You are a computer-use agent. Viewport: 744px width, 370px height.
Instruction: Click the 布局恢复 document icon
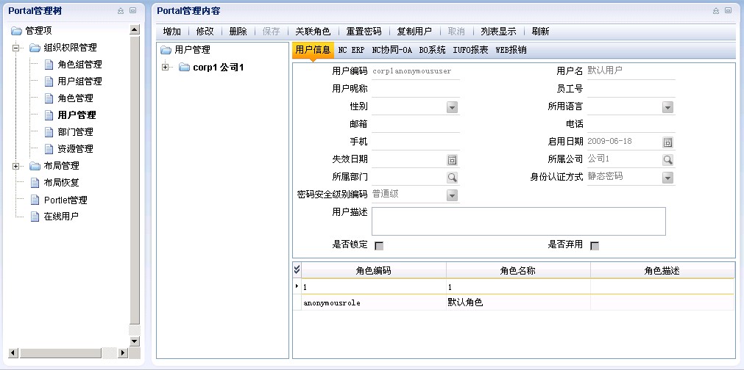35,183
